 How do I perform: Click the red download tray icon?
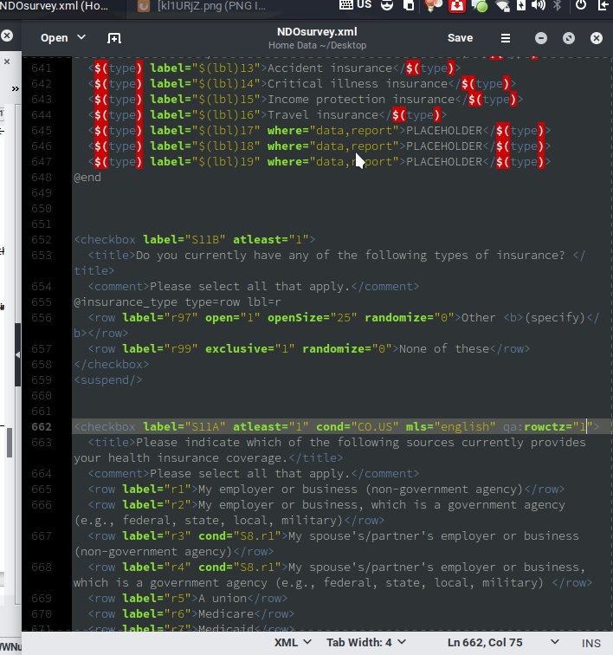coord(457,5)
